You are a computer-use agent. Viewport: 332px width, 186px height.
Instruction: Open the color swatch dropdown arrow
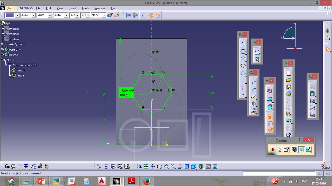point(17,15)
